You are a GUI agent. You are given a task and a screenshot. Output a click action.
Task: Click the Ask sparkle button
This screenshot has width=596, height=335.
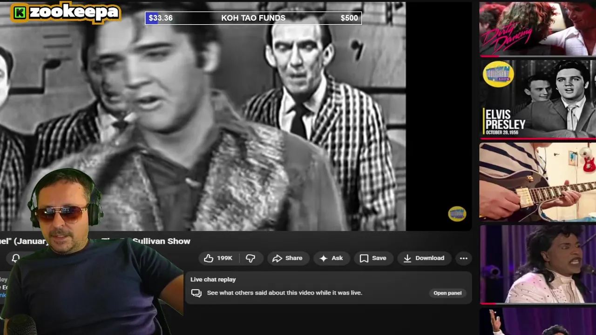coord(331,258)
